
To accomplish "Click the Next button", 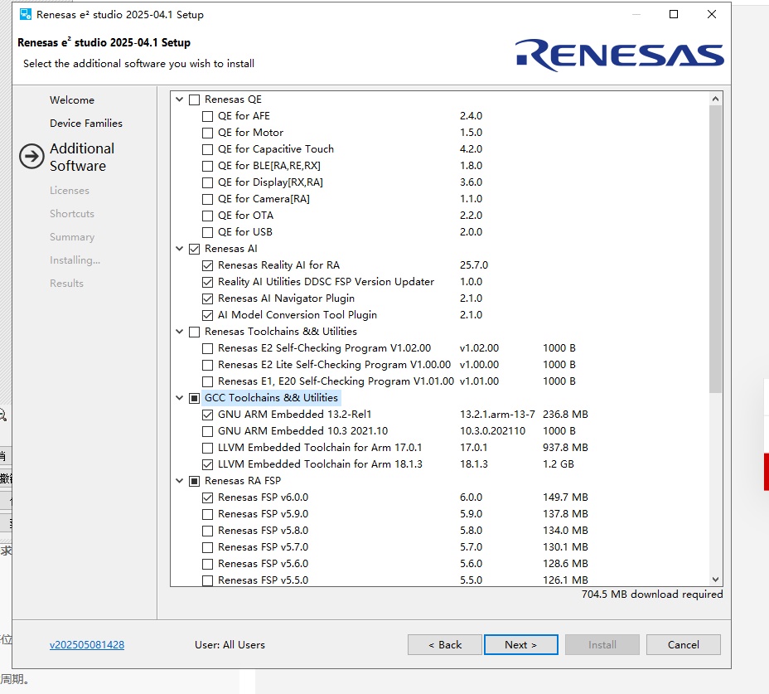I will click(x=521, y=644).
